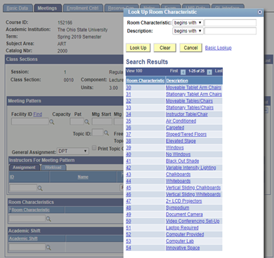Click the First results link

174,71
